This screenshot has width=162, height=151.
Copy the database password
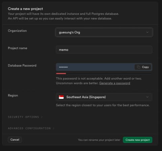coord(143,67)
